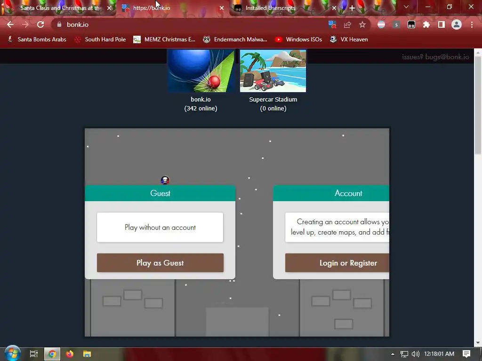The image size is (482, 361).
Task: Open the gray S extension icon
Action: (x=396, y=24)
